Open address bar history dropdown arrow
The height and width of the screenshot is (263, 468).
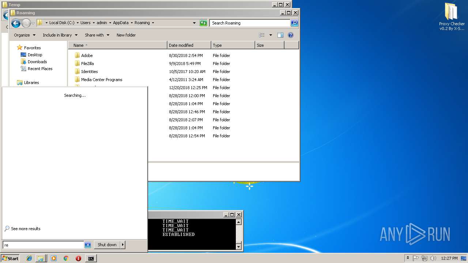[194, 23]
